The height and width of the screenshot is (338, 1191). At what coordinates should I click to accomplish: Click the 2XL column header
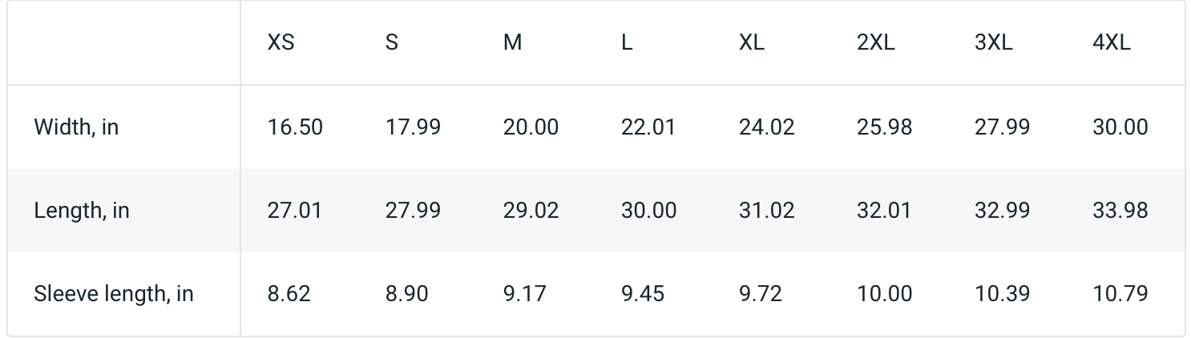click(x=875, y=43)
